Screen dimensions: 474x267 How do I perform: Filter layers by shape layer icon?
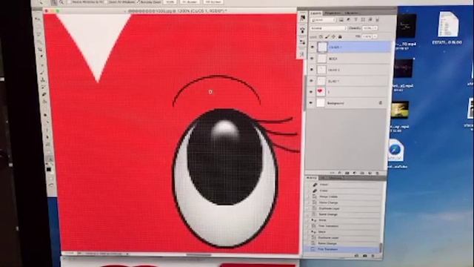click(x=363, y=20)
